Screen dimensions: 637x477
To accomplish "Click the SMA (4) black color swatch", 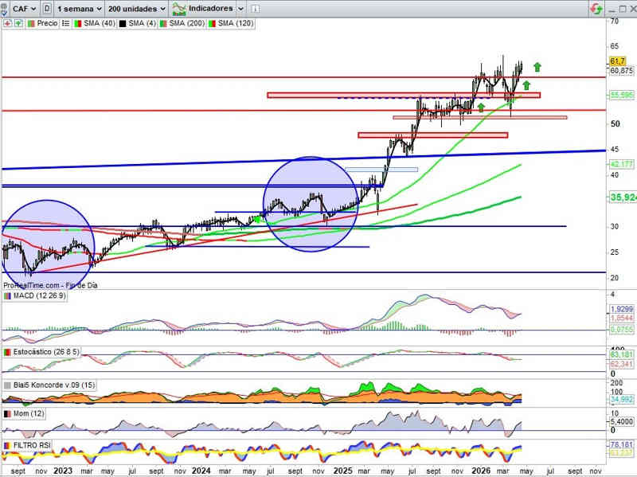I will click(x=121, y=24).
